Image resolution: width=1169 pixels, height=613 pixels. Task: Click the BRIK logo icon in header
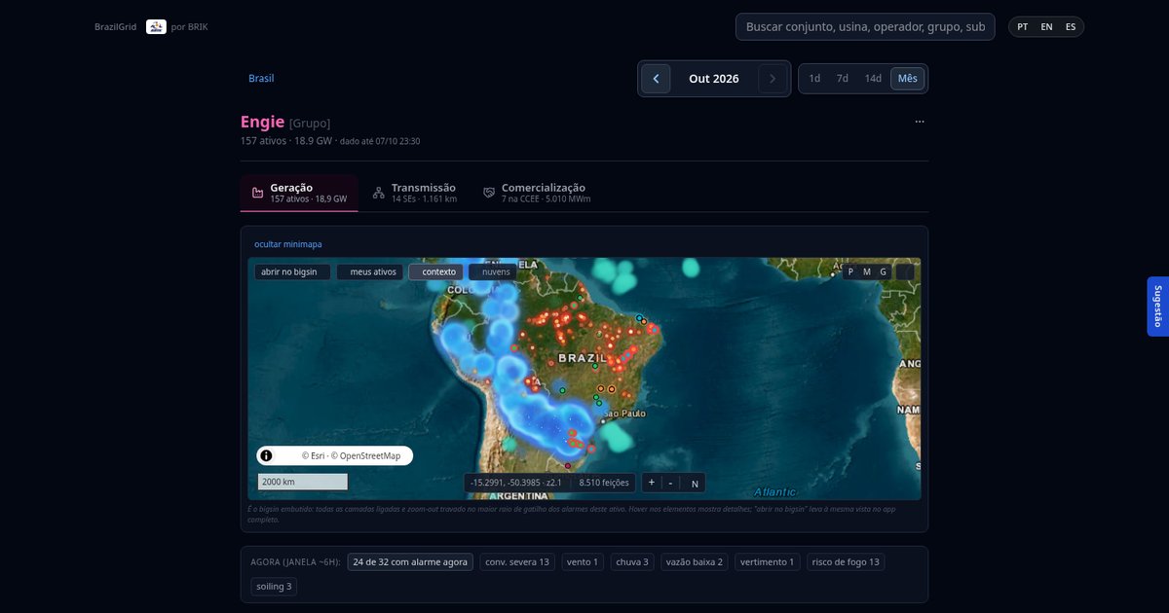156,26
